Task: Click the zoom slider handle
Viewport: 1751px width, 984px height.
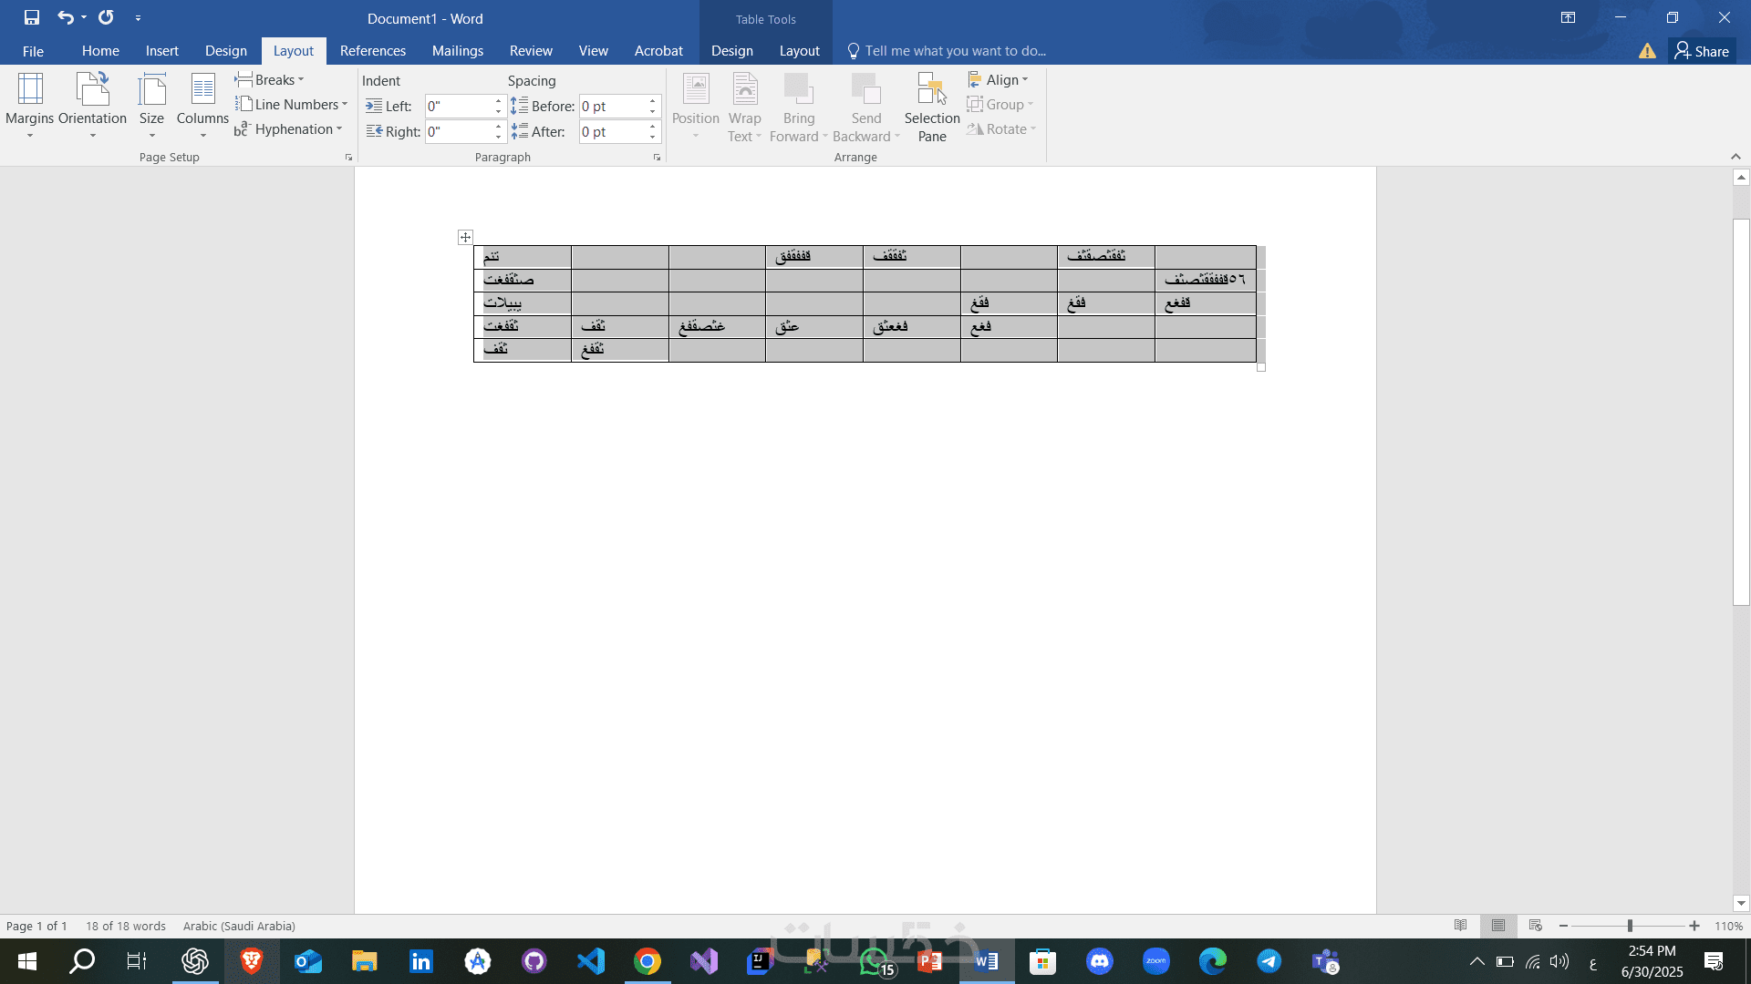Action: click(1630, 926)
